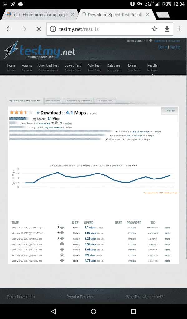The image size is (187, 319).
Task: Click the Android icon in 5:16:06 am row
Action: (62, 255)
